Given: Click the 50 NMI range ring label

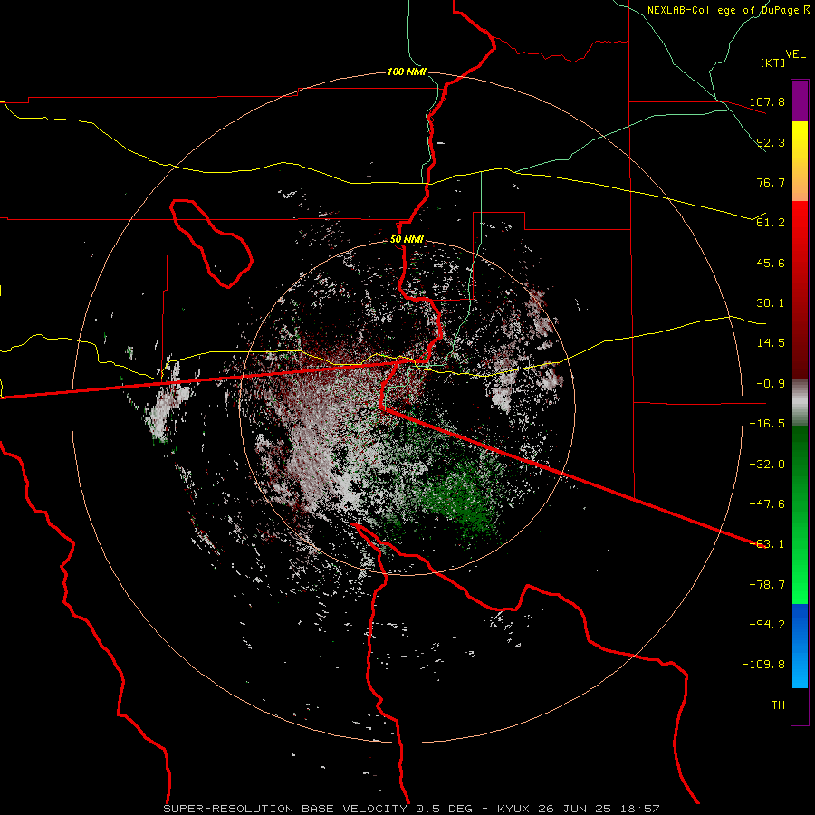Looking at the screenshot, I should pos(407,240).
